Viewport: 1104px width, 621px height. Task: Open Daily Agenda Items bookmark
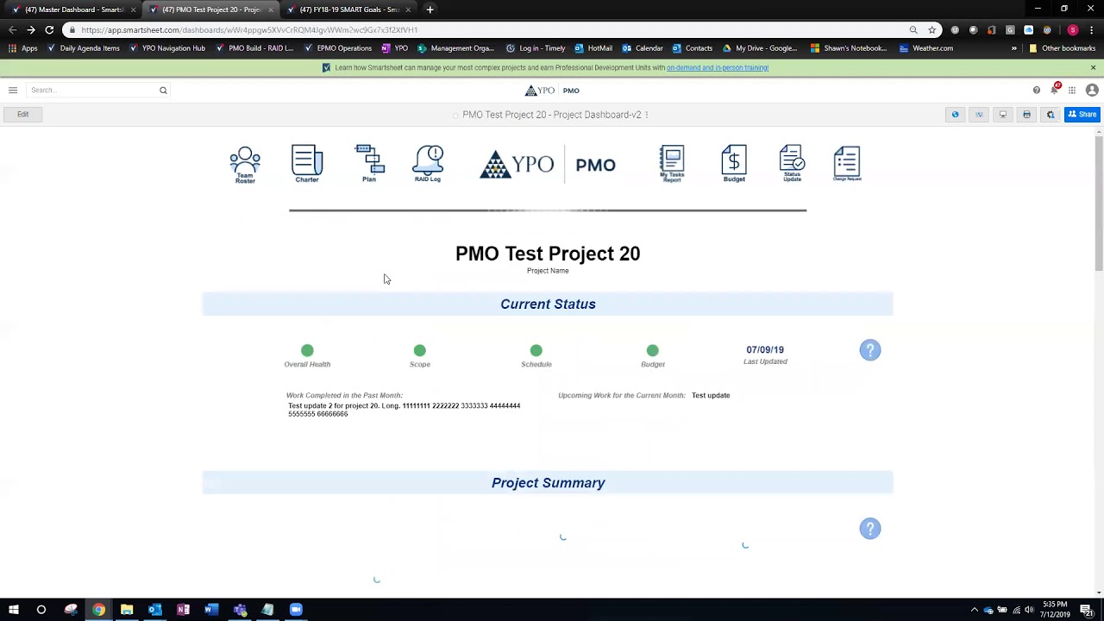[84, 48]
